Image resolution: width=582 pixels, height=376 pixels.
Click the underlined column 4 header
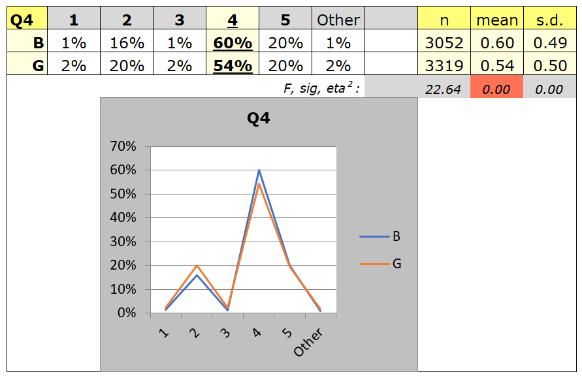coord(233,18)
